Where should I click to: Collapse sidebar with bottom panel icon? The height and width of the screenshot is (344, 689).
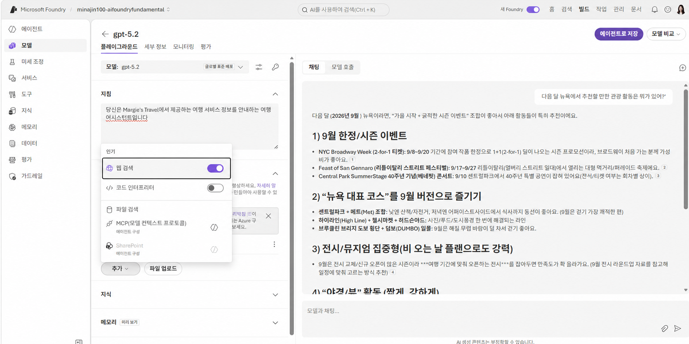(79, 342)
